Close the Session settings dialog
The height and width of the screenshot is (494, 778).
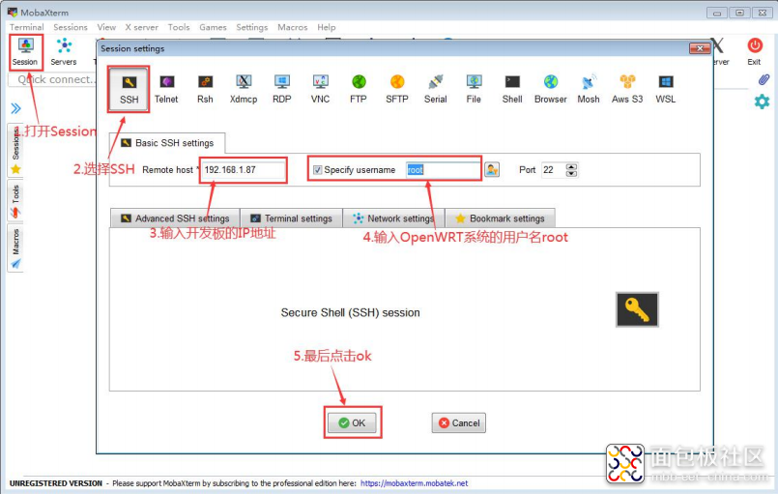pos(700,48)
